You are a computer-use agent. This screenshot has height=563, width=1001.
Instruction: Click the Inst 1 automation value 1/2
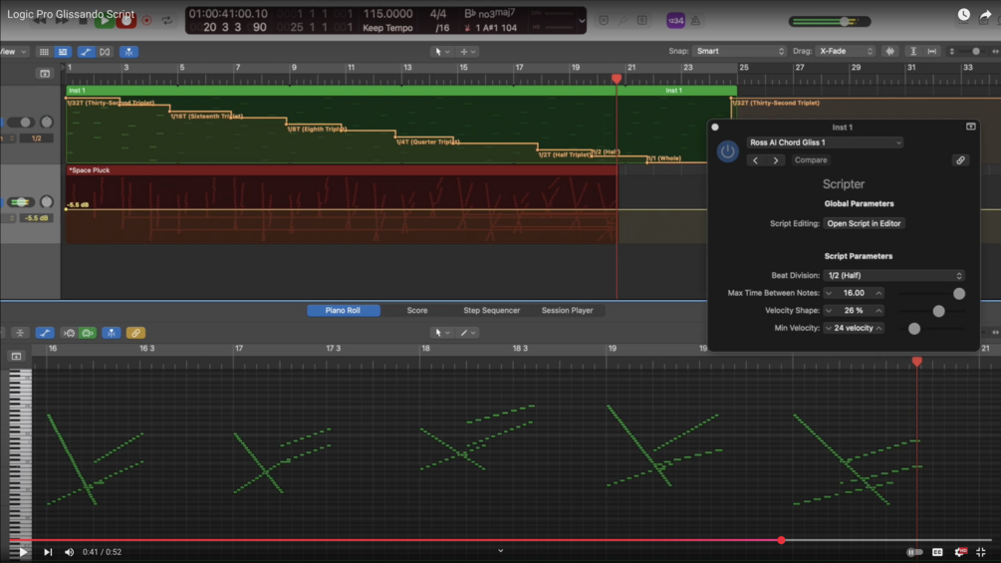coord(37,139)
